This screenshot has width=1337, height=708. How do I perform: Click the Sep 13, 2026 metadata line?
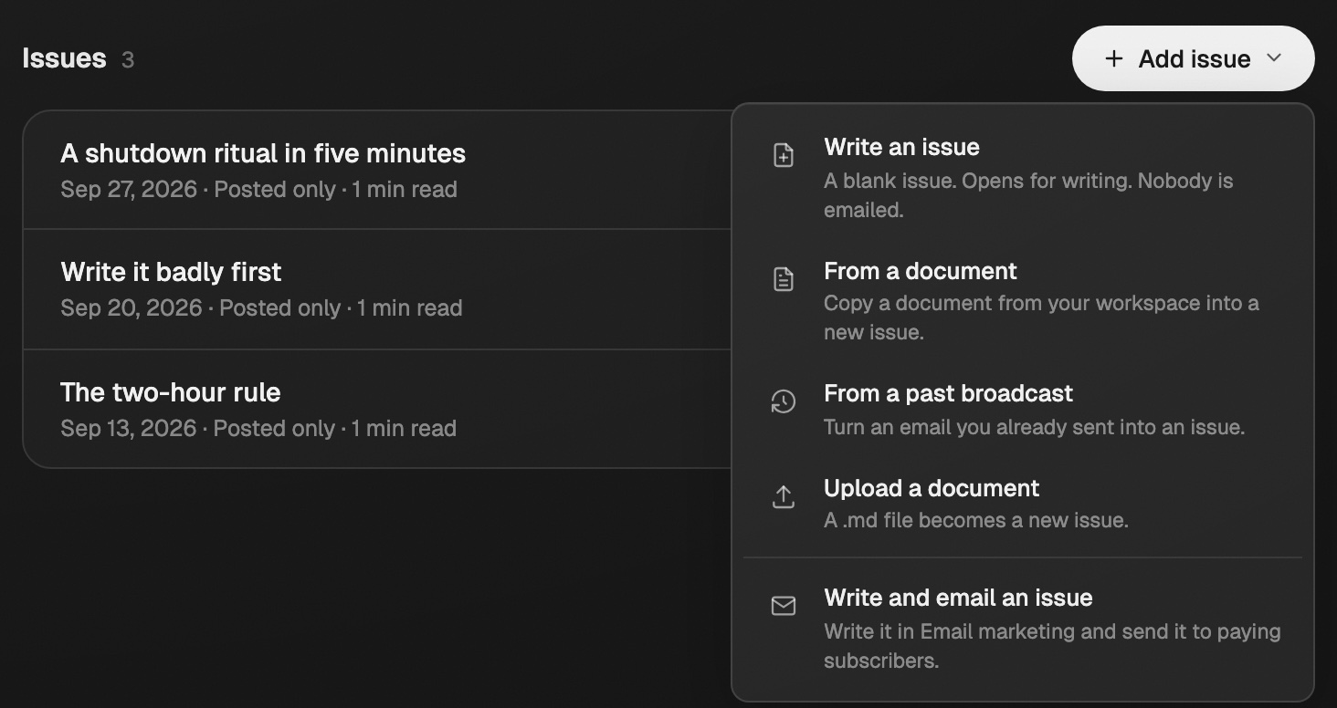coord(258,429)
